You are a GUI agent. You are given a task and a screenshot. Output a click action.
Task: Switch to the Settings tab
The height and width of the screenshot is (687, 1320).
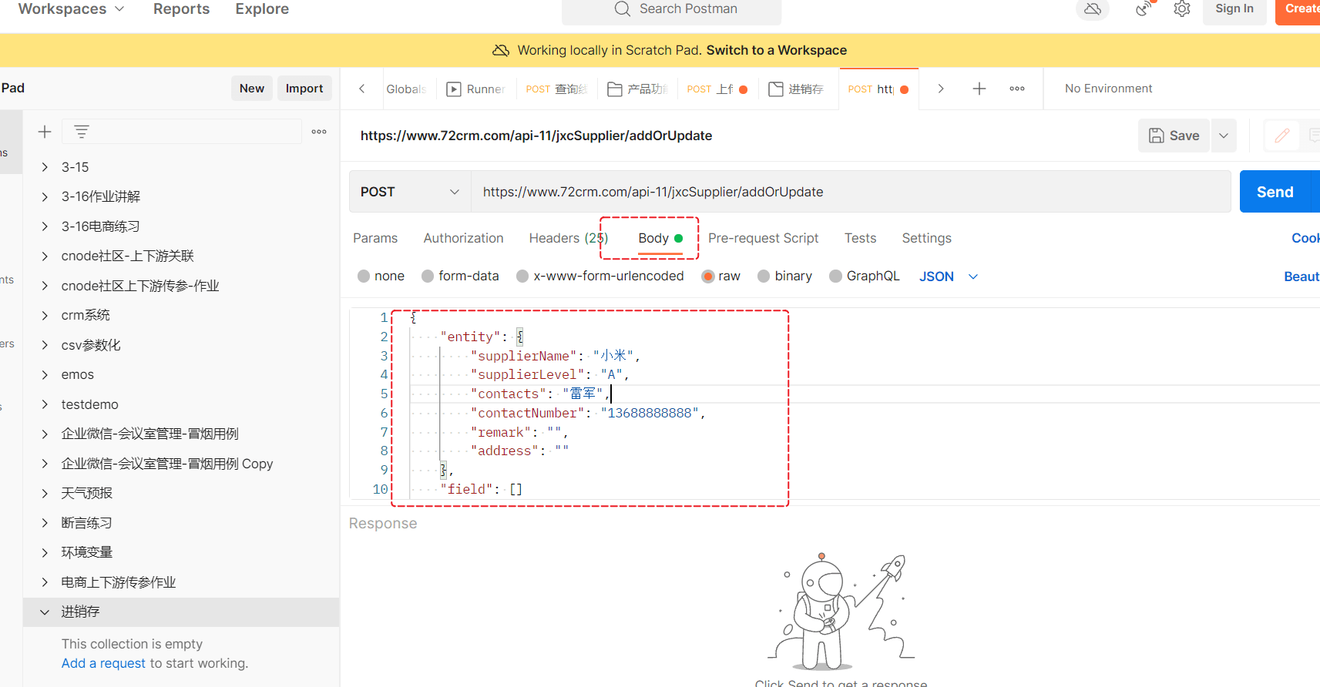click(x=926, y=238)
